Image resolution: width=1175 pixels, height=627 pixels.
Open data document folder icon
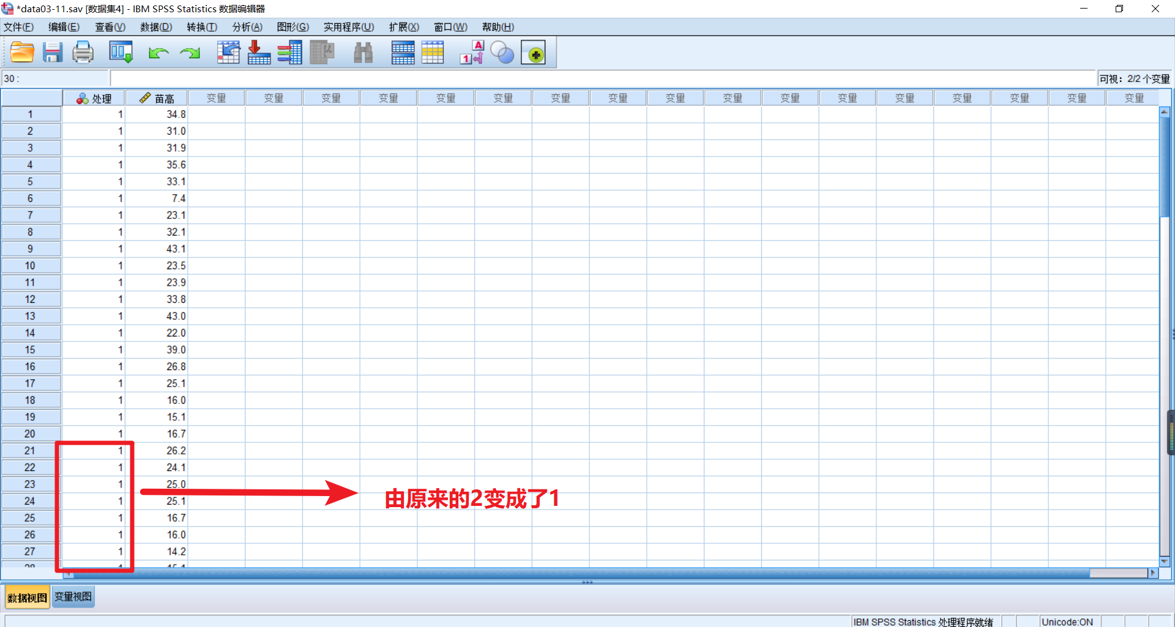(22, 53)
